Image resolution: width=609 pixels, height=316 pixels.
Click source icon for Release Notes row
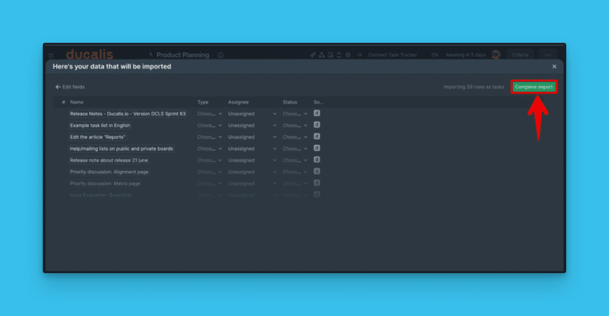pos(317,113)
